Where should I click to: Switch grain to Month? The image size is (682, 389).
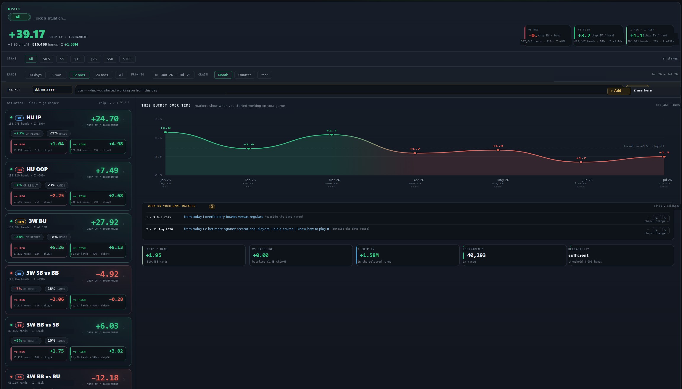click(223, 75)
